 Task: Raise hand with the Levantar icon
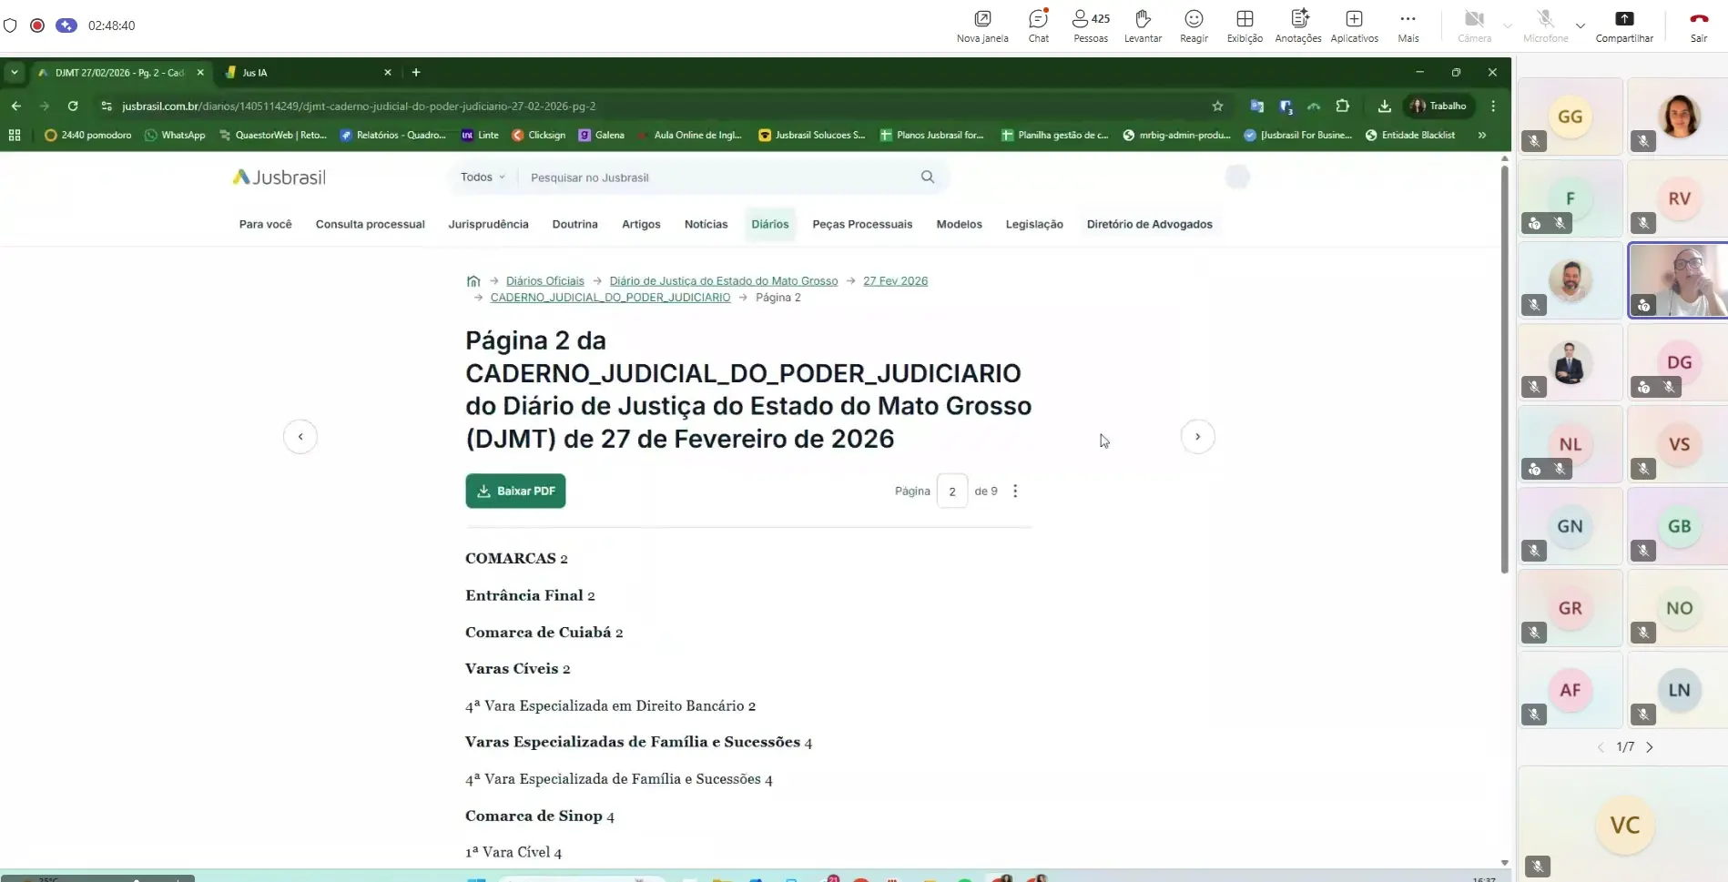(x=1143, y=25)
